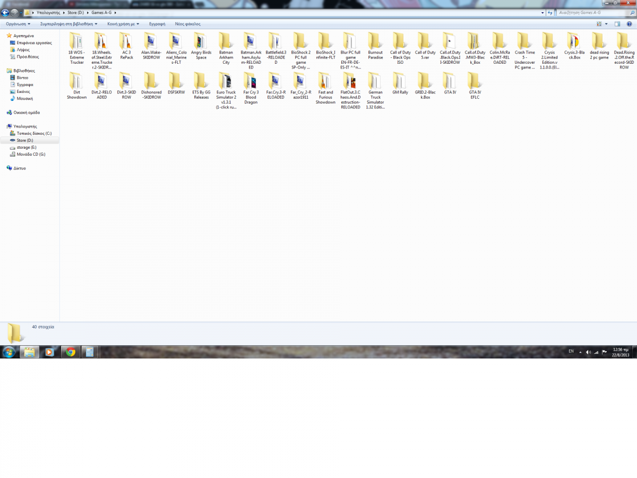Click the Νέος φάκελος button
This screenshot has height=478, width=637.
point(188,24)
